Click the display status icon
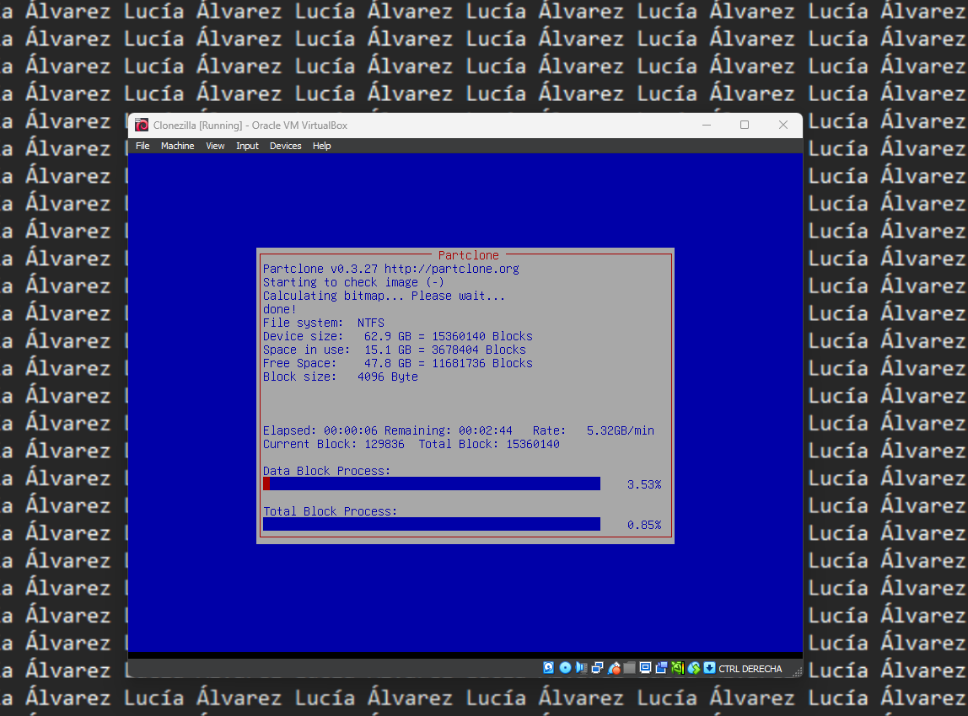This screenshot has width=968, height=716. click(645, 668)
